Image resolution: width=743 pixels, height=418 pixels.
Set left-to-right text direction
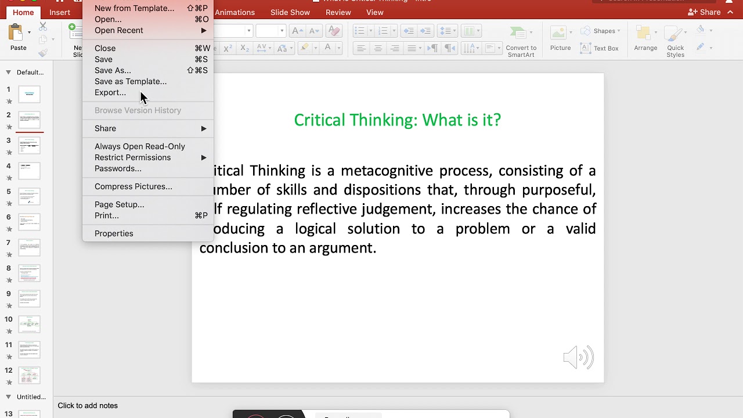tap(432, 48)
